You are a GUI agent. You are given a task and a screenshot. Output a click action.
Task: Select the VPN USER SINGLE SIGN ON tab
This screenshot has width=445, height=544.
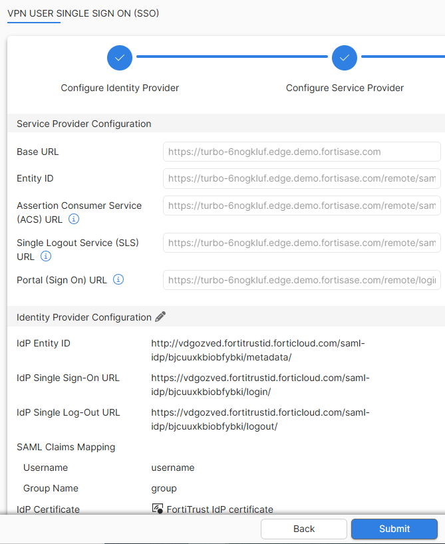[x=83, y=13]
